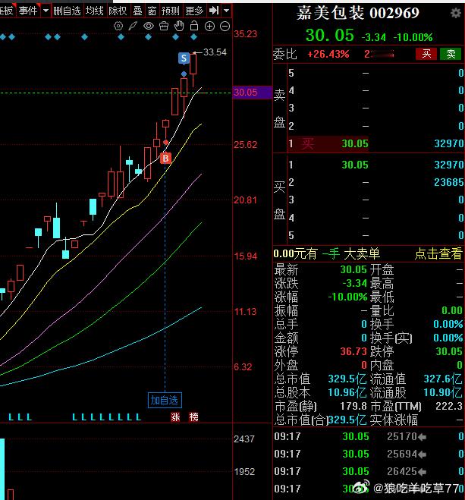Open the 事件 menu
The height and width of the screenshot is (500, 465).
point(28,11)
